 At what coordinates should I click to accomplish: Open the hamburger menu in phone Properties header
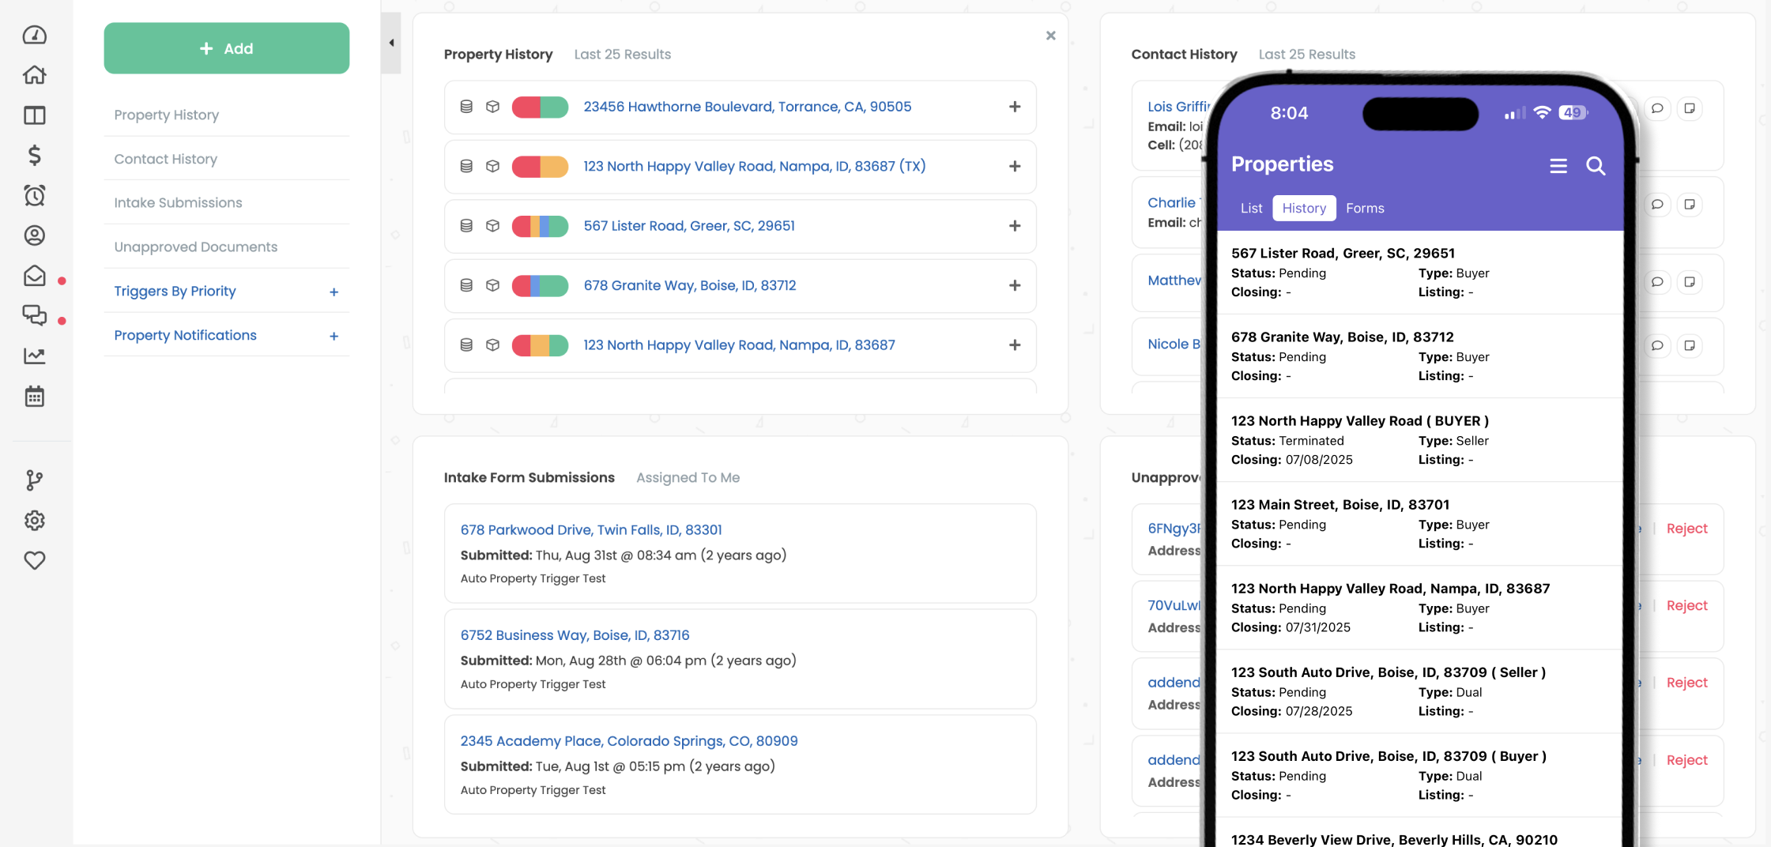tap(1558, 166)
